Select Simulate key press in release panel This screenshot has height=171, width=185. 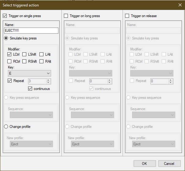point(128,38)
